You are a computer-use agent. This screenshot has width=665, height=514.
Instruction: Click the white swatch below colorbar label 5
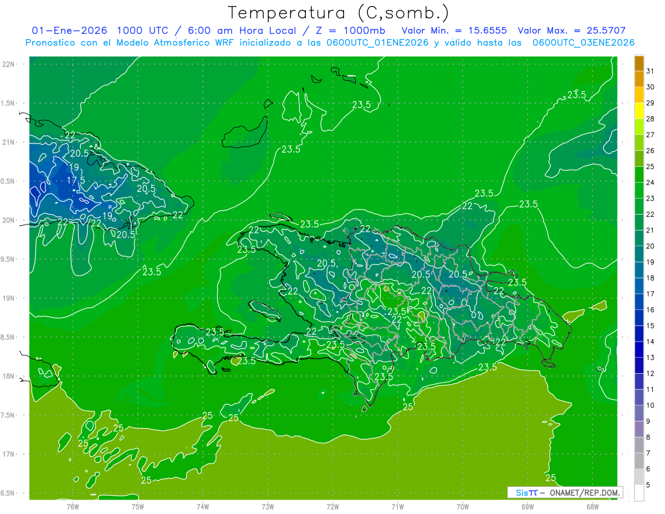[x=639, y=493]
